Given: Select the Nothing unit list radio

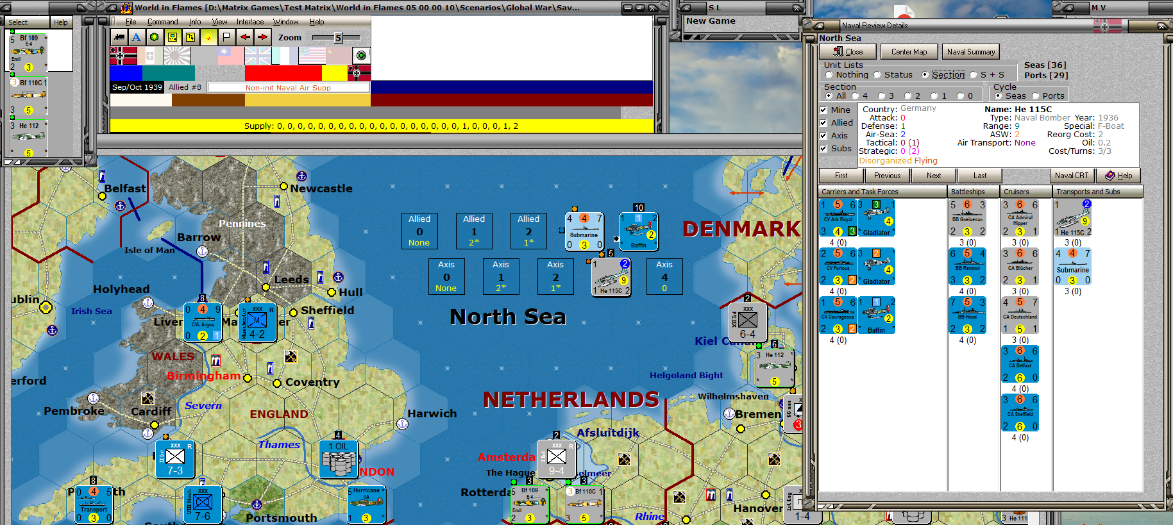Looking at the screenshot, I should click(x=829, y=75).
